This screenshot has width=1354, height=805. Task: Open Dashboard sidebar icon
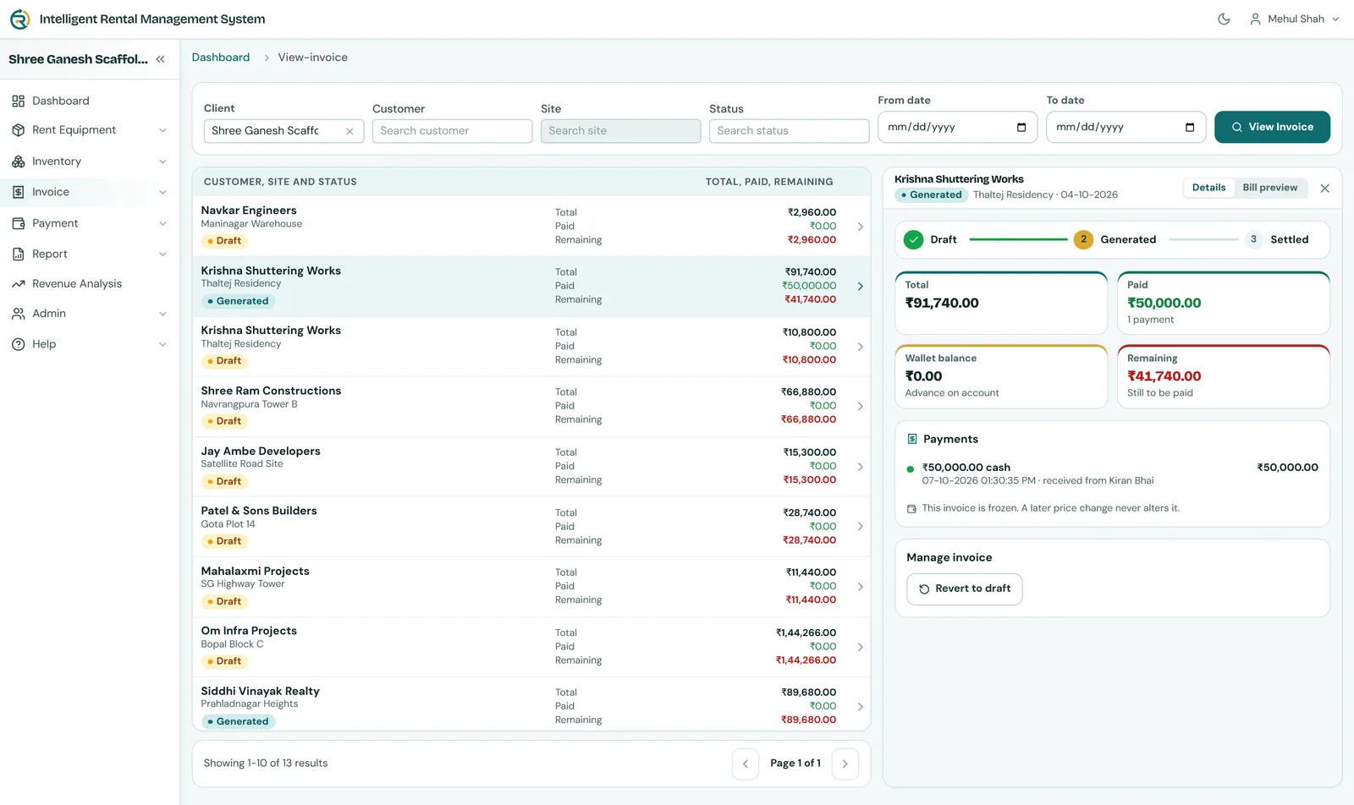(19, 101)
